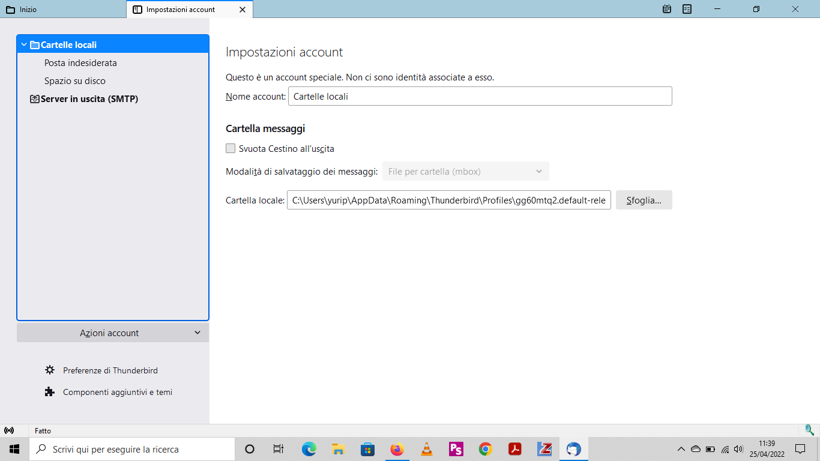Click the battery tray icon

(x=710, y=449)
